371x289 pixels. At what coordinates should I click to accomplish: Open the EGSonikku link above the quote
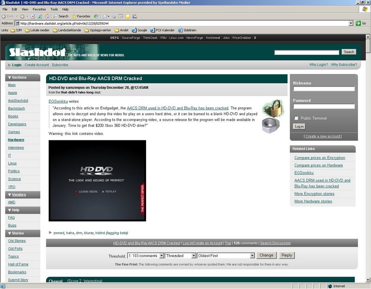coord(58,102)
